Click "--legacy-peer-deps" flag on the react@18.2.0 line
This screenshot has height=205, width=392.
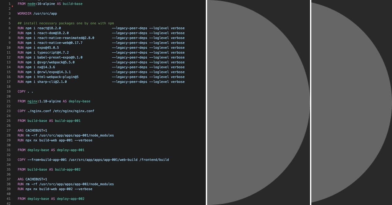pos(130,28)
